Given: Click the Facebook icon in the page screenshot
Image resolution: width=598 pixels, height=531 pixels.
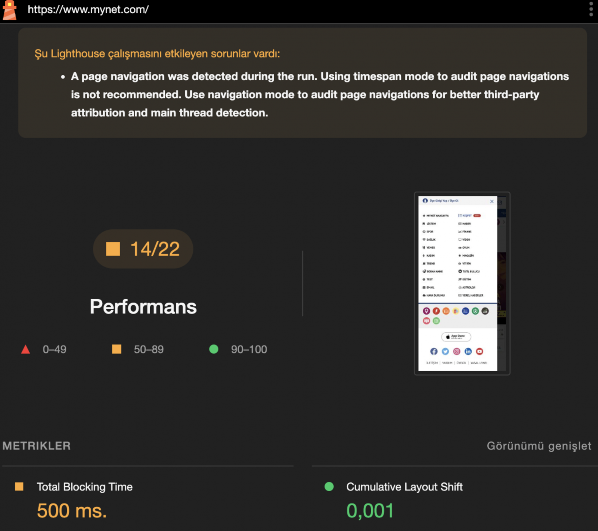Looking at the screenshot, I should (x=434, y=351).
